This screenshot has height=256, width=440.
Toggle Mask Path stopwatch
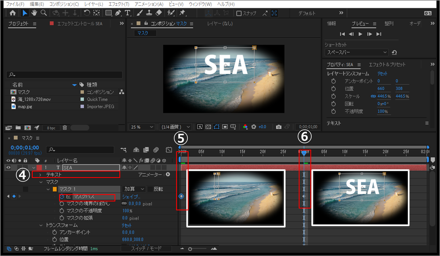coord(62,197)
